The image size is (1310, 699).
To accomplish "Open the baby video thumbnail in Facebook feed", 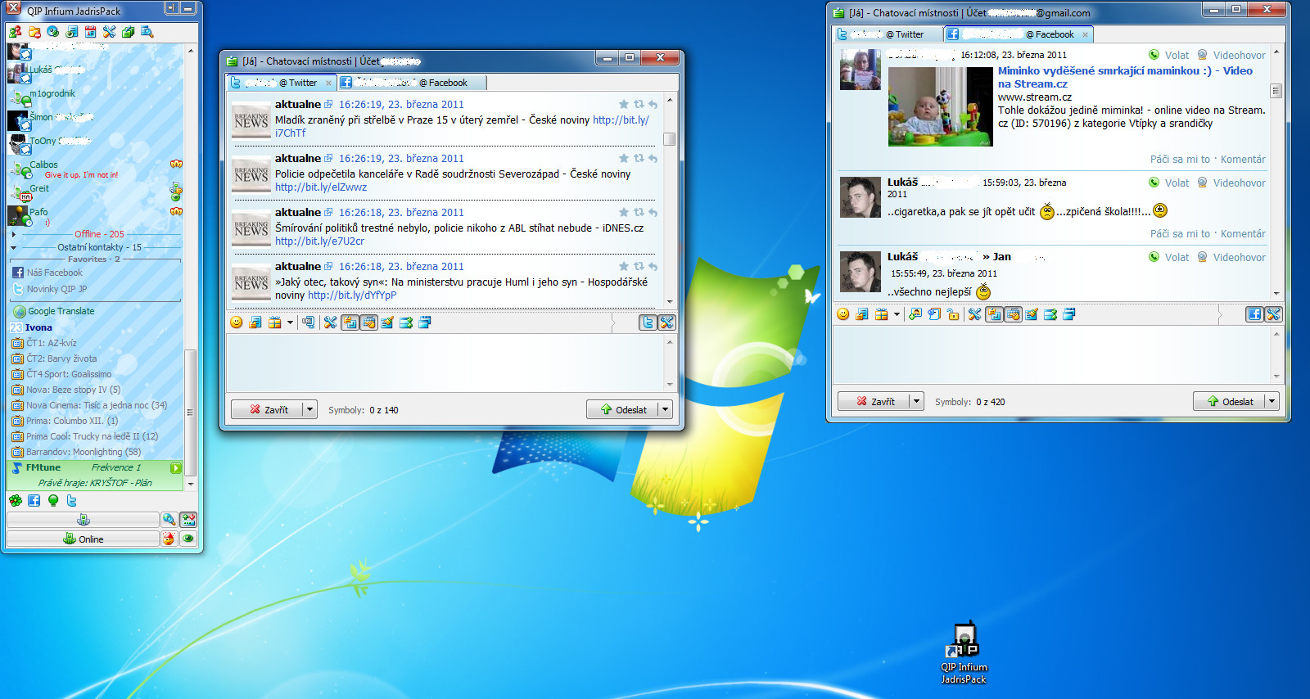I will [940, 106].
